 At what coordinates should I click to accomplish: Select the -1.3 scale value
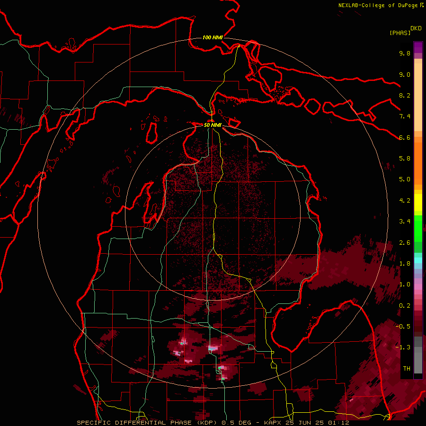click(403, 347)
